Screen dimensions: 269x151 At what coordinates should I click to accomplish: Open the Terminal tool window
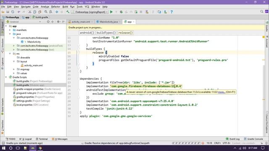(42, 139)
